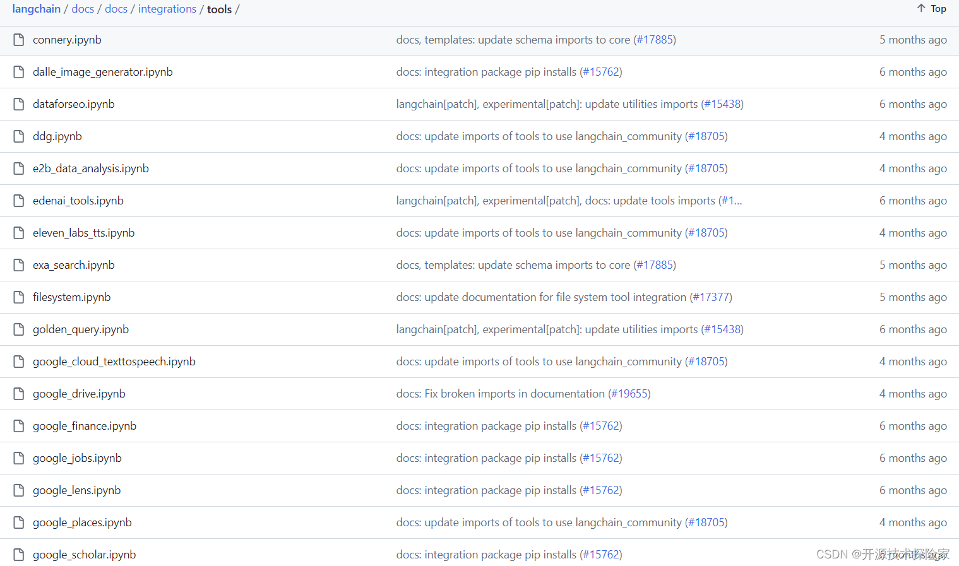Open dalle_image_generator.ipynb file

click(102, 72)
